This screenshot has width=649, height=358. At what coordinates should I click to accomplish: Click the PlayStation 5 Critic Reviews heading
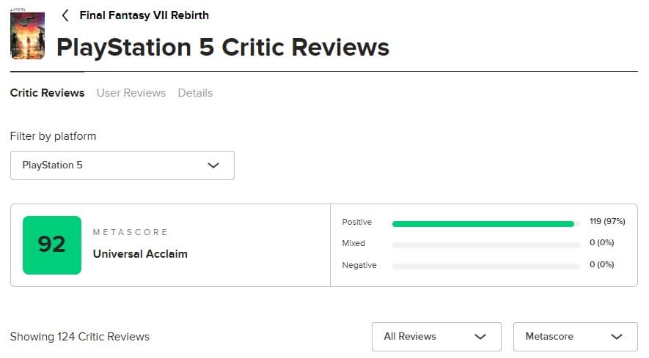point(223,48)
